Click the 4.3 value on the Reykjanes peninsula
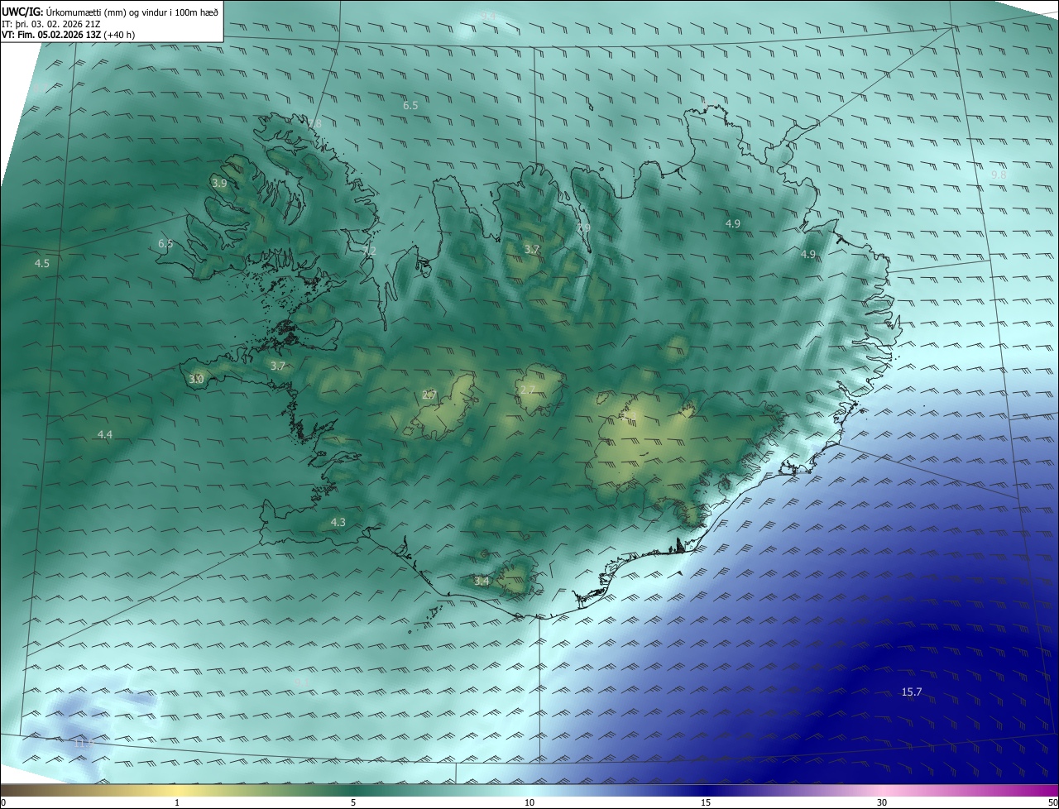The image size is (1059, 809). point(338,522)
